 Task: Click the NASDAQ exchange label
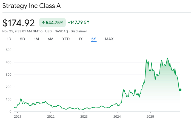click(x=61, y=31)
